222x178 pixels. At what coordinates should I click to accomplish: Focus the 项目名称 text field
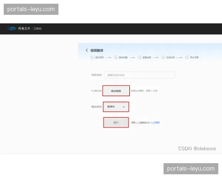[x=139, y=75]
